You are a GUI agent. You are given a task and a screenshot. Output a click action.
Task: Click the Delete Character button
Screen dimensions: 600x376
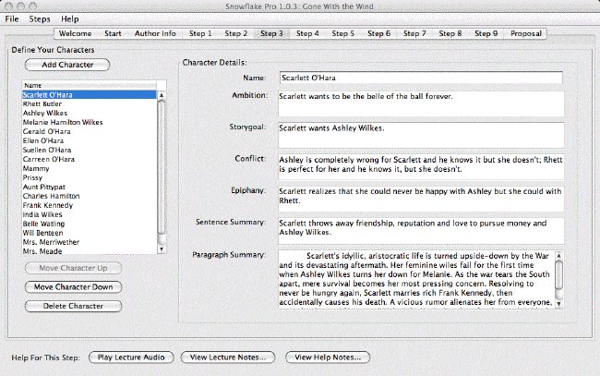pos(73,306)
